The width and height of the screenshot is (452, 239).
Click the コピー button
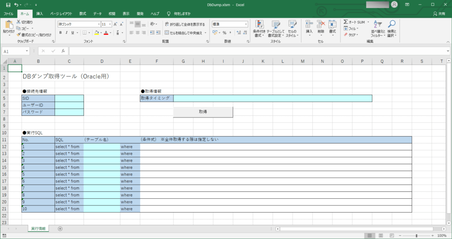pyautogui.click(x=23, y=28)
